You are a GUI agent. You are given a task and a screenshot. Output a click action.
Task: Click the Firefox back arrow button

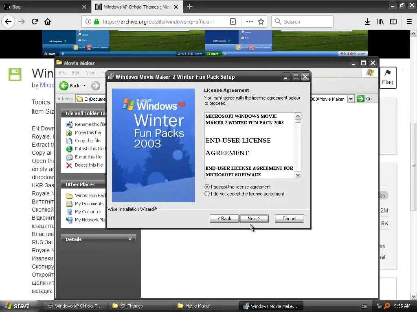click(8, 22)
